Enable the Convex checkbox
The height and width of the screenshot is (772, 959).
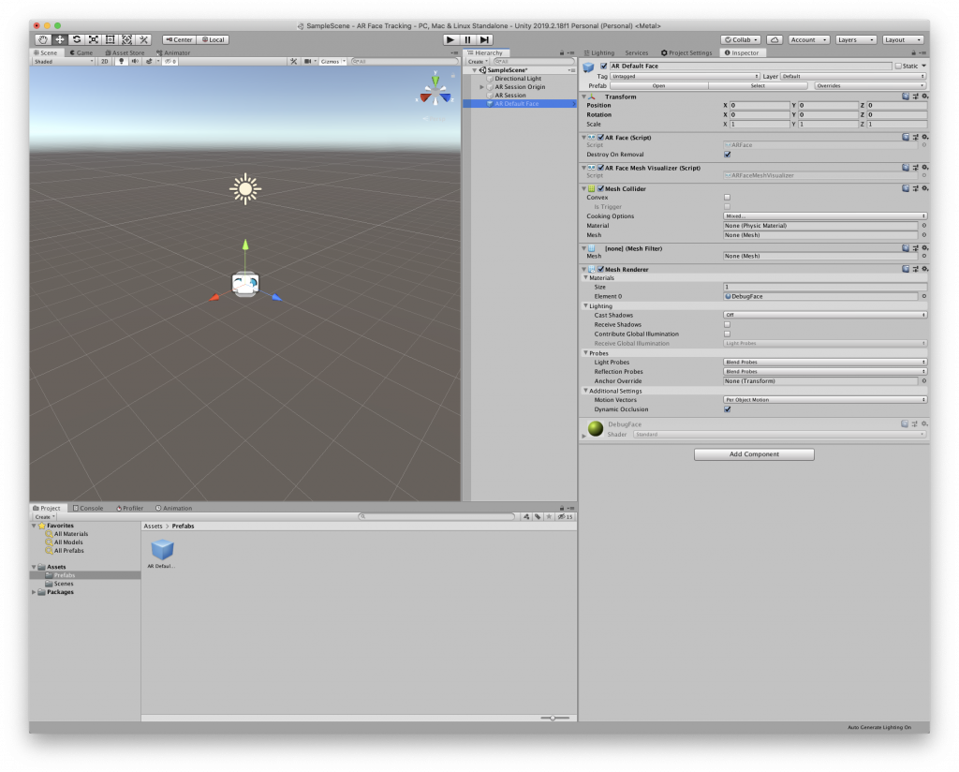[727, 198]
